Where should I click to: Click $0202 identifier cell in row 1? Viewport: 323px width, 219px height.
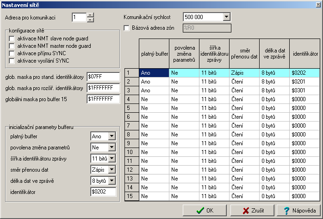(x=304, y=73)
